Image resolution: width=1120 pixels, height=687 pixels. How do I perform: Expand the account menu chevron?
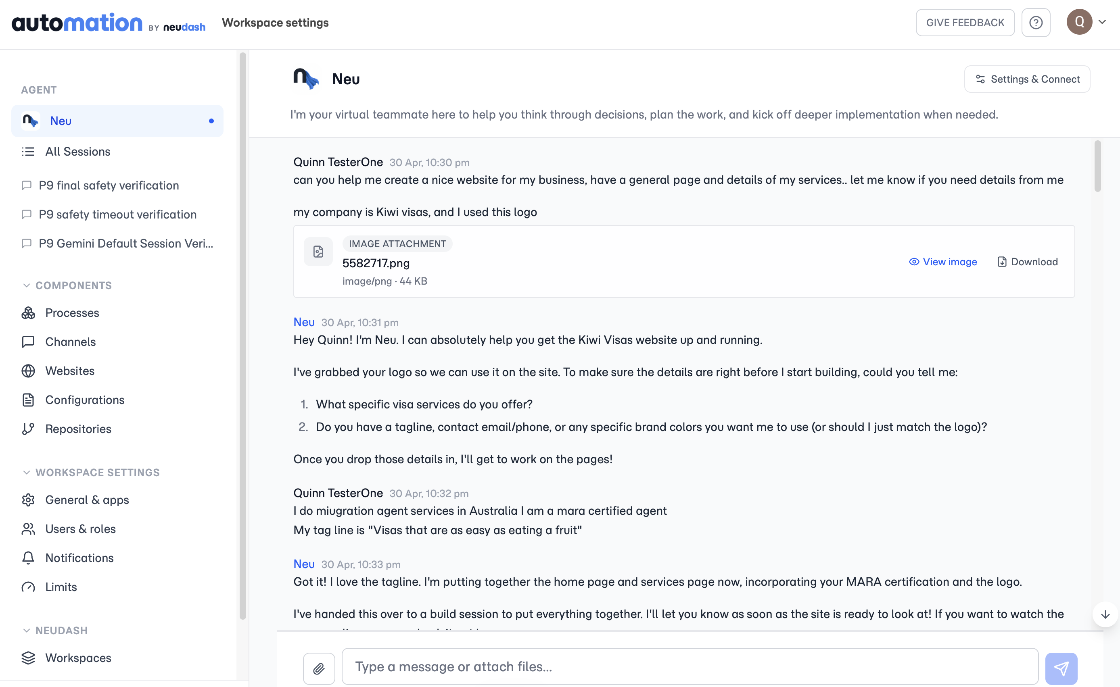point(1102,22)
